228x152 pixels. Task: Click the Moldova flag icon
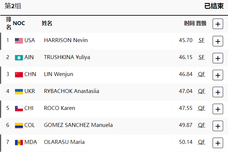(x=19, y=143)
